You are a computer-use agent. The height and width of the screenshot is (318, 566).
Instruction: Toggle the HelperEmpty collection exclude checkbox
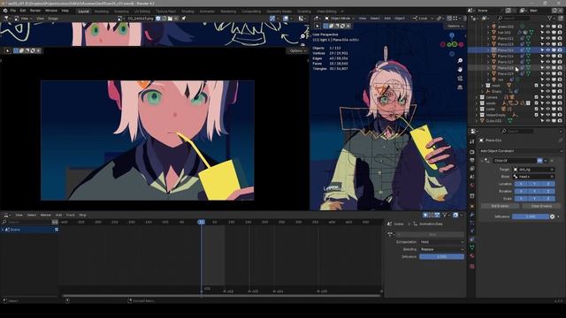tap(537, 115)
